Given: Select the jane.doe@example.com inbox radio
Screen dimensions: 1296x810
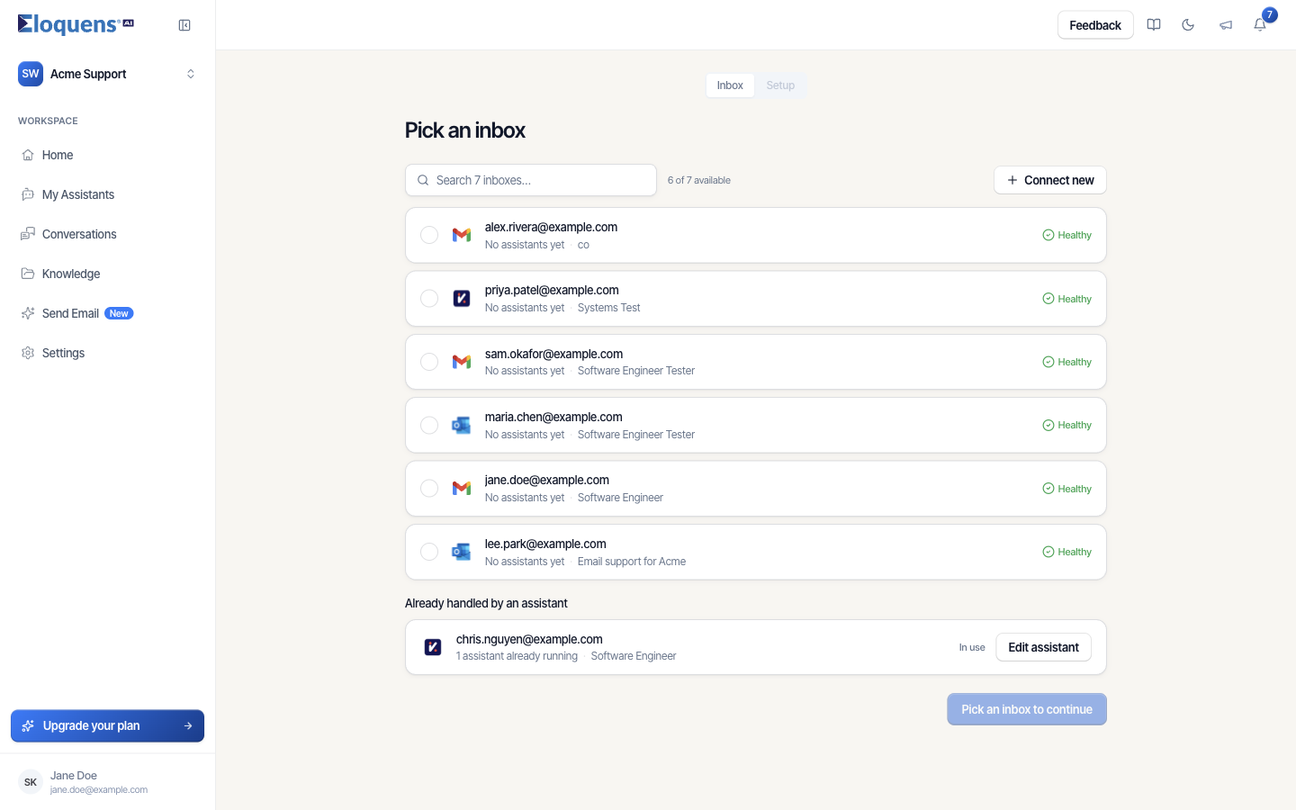Looking at the screenshot, I should click(x=429, y=489).
